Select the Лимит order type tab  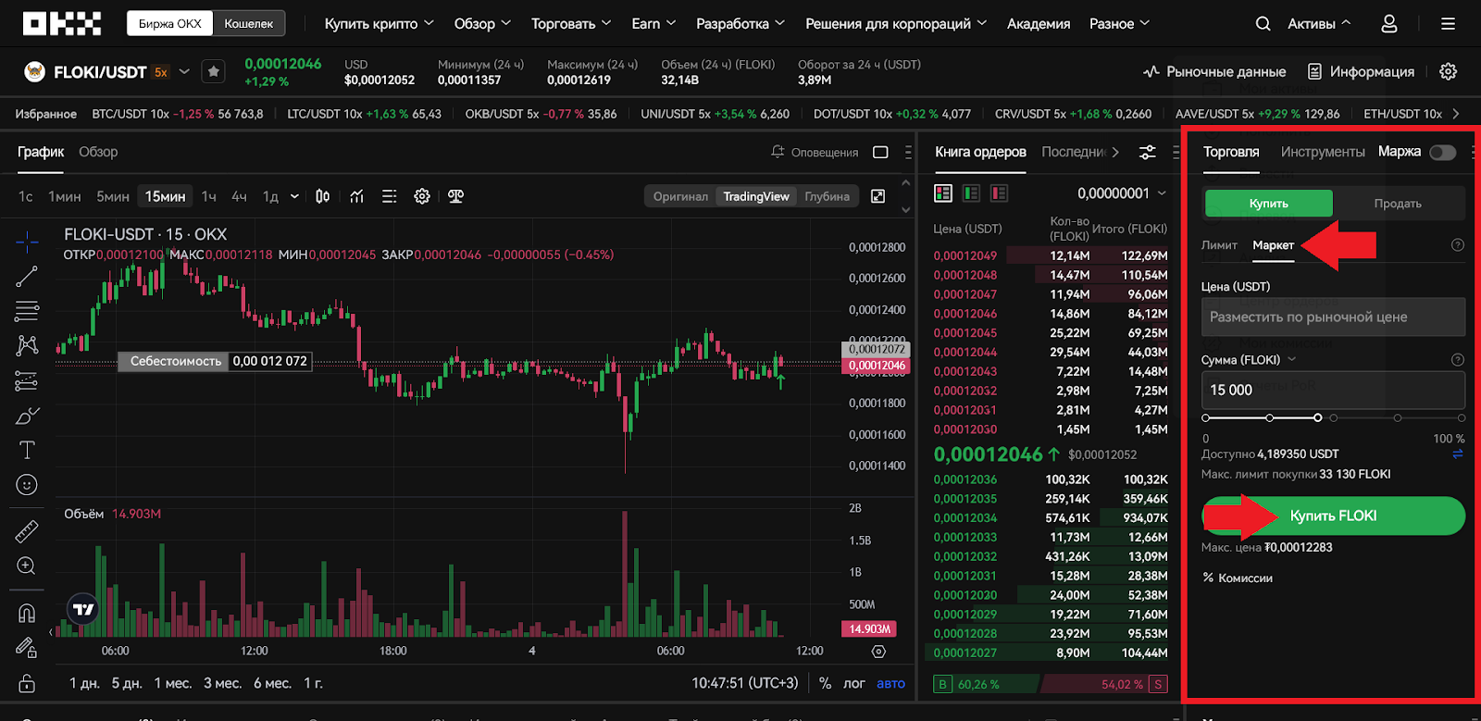click(1219, 245)
